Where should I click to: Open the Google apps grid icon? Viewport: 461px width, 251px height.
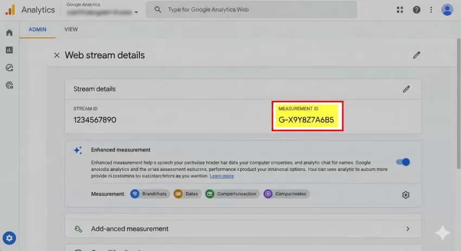pyautogui.click(x=400, y=10)
